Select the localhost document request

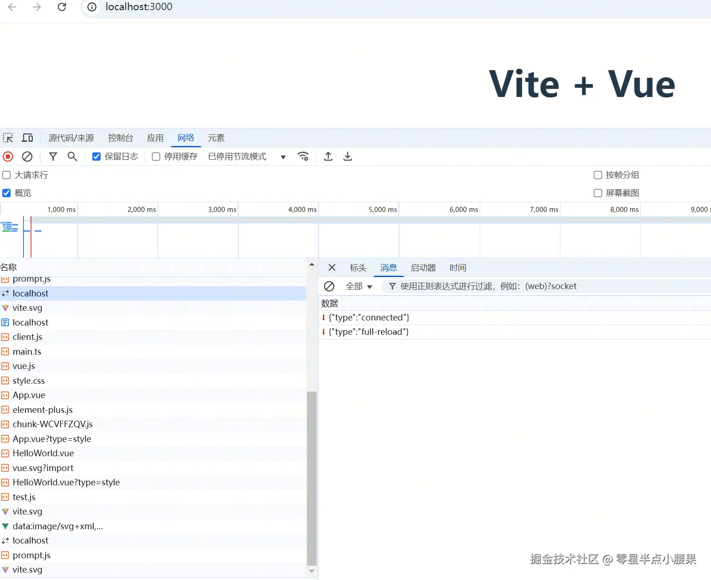point(153,323)
